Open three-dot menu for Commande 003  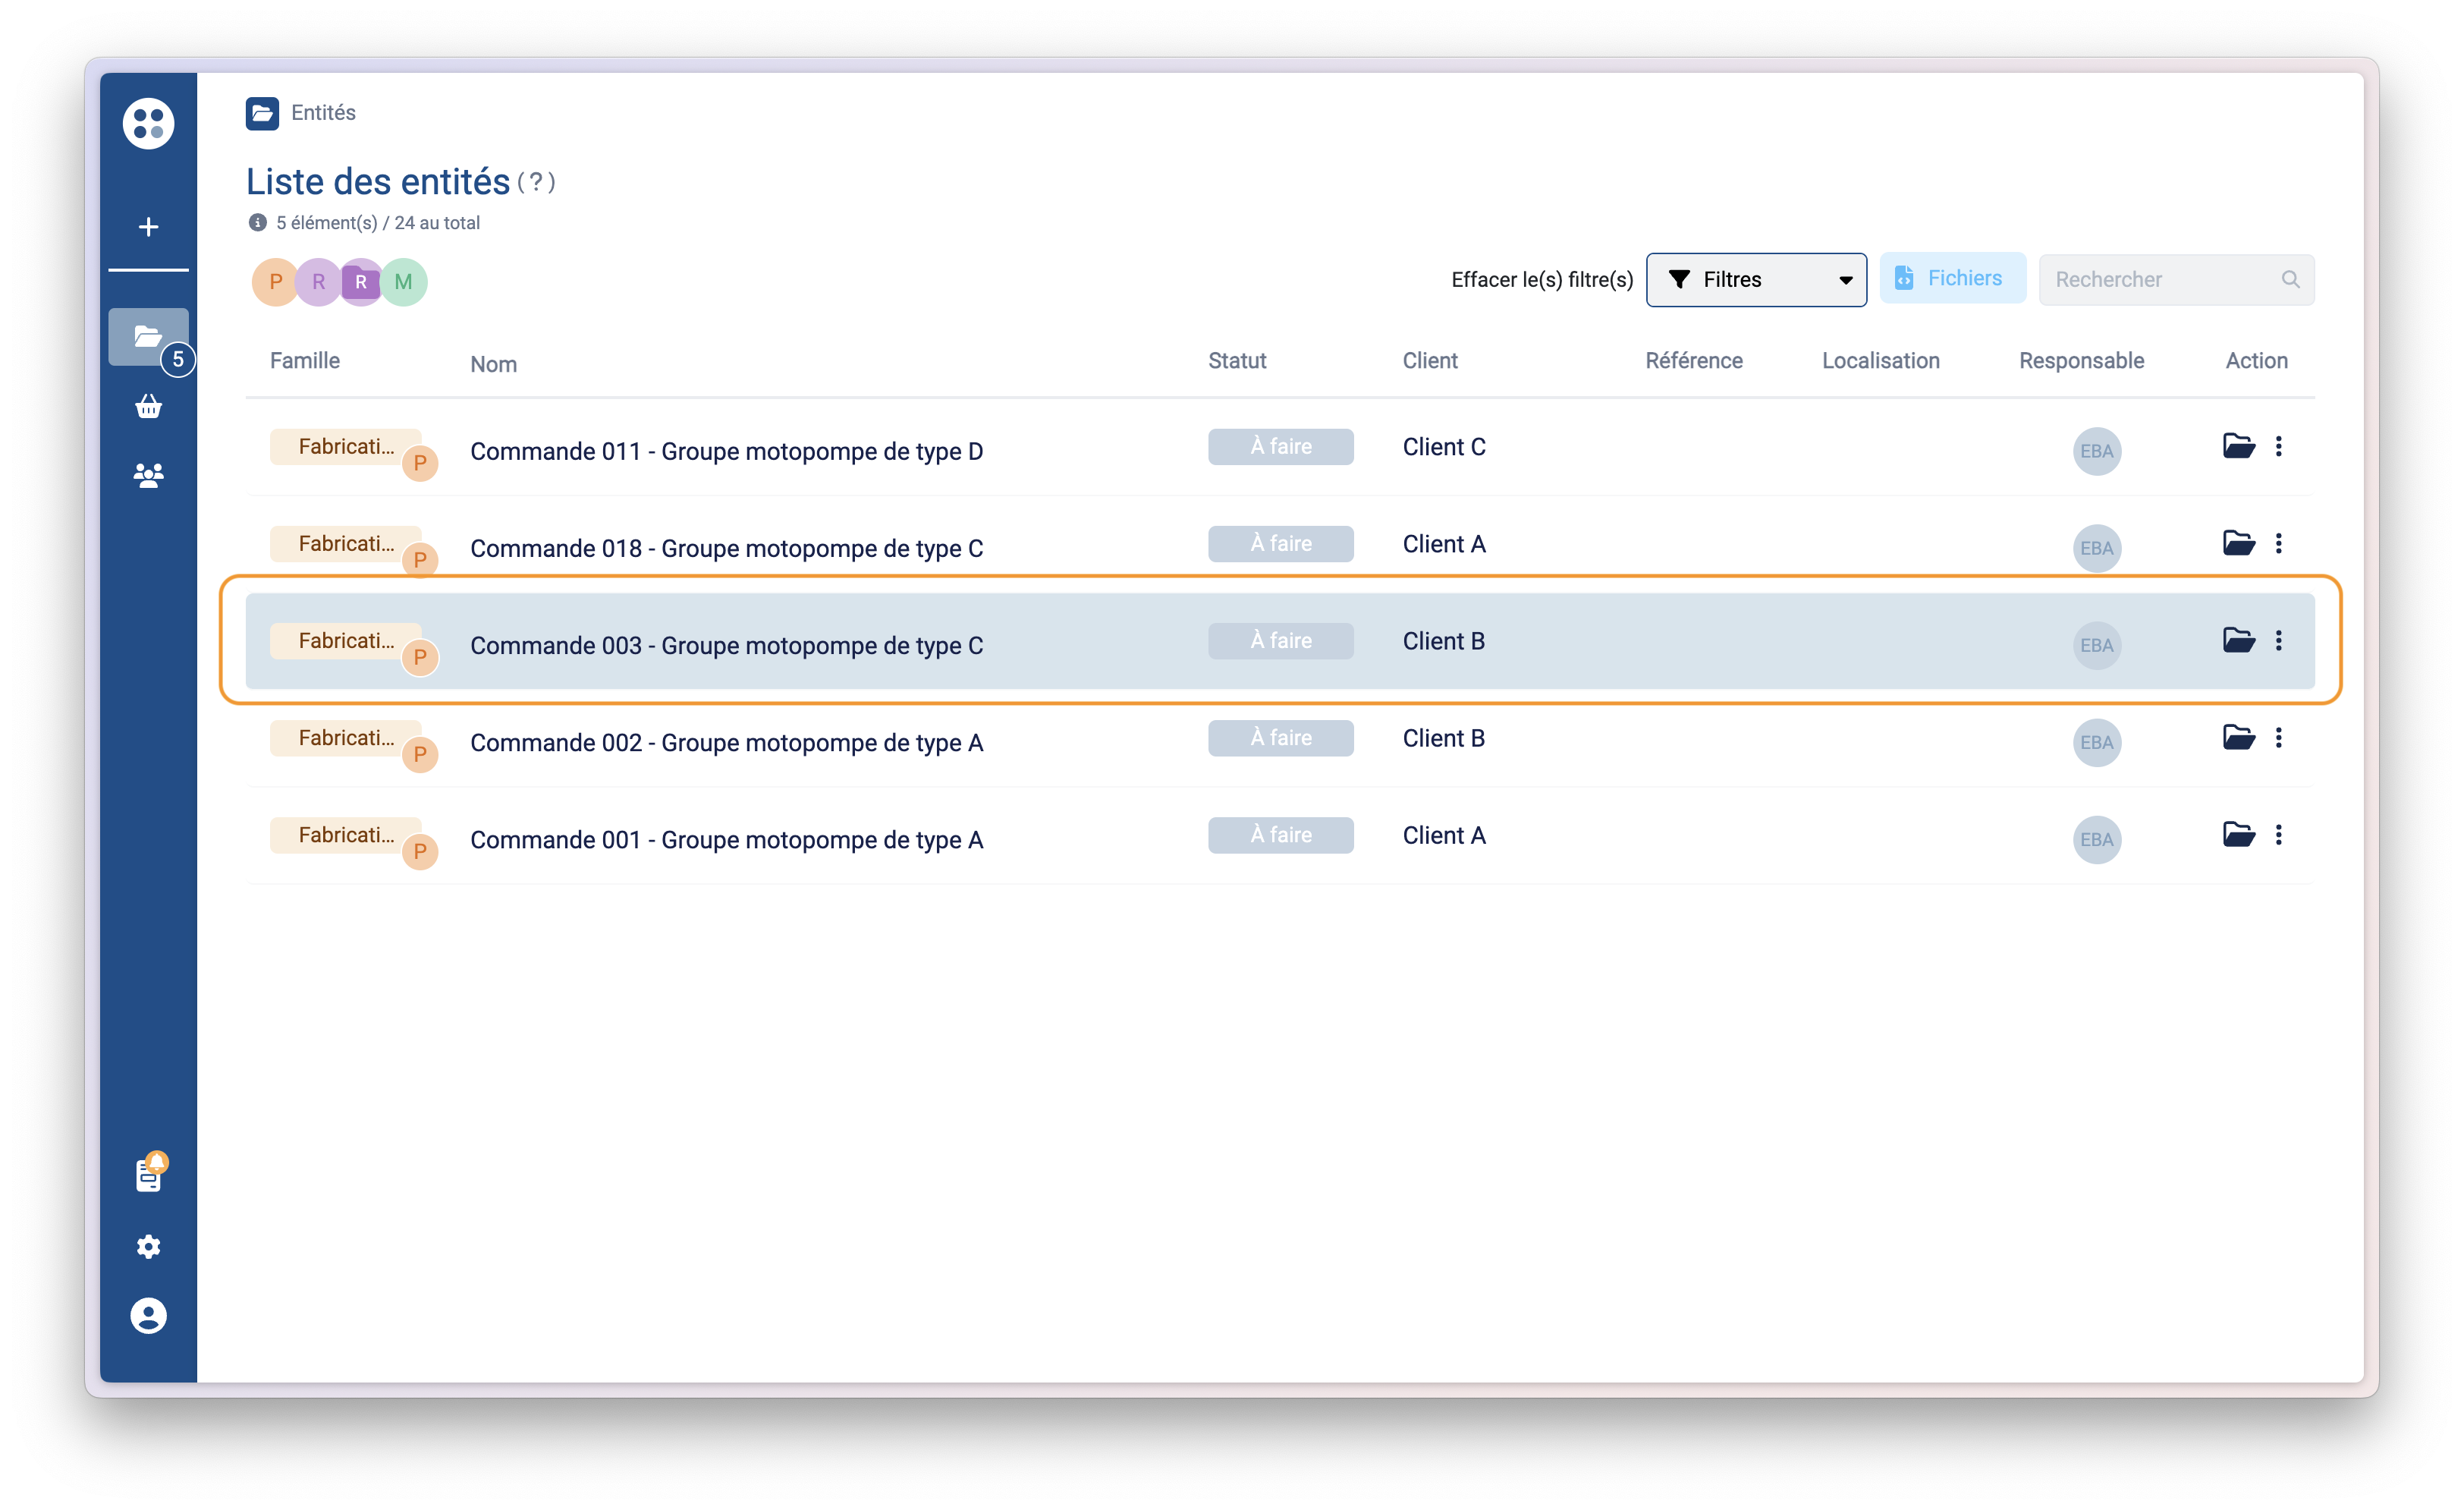tap(2279, 640)
